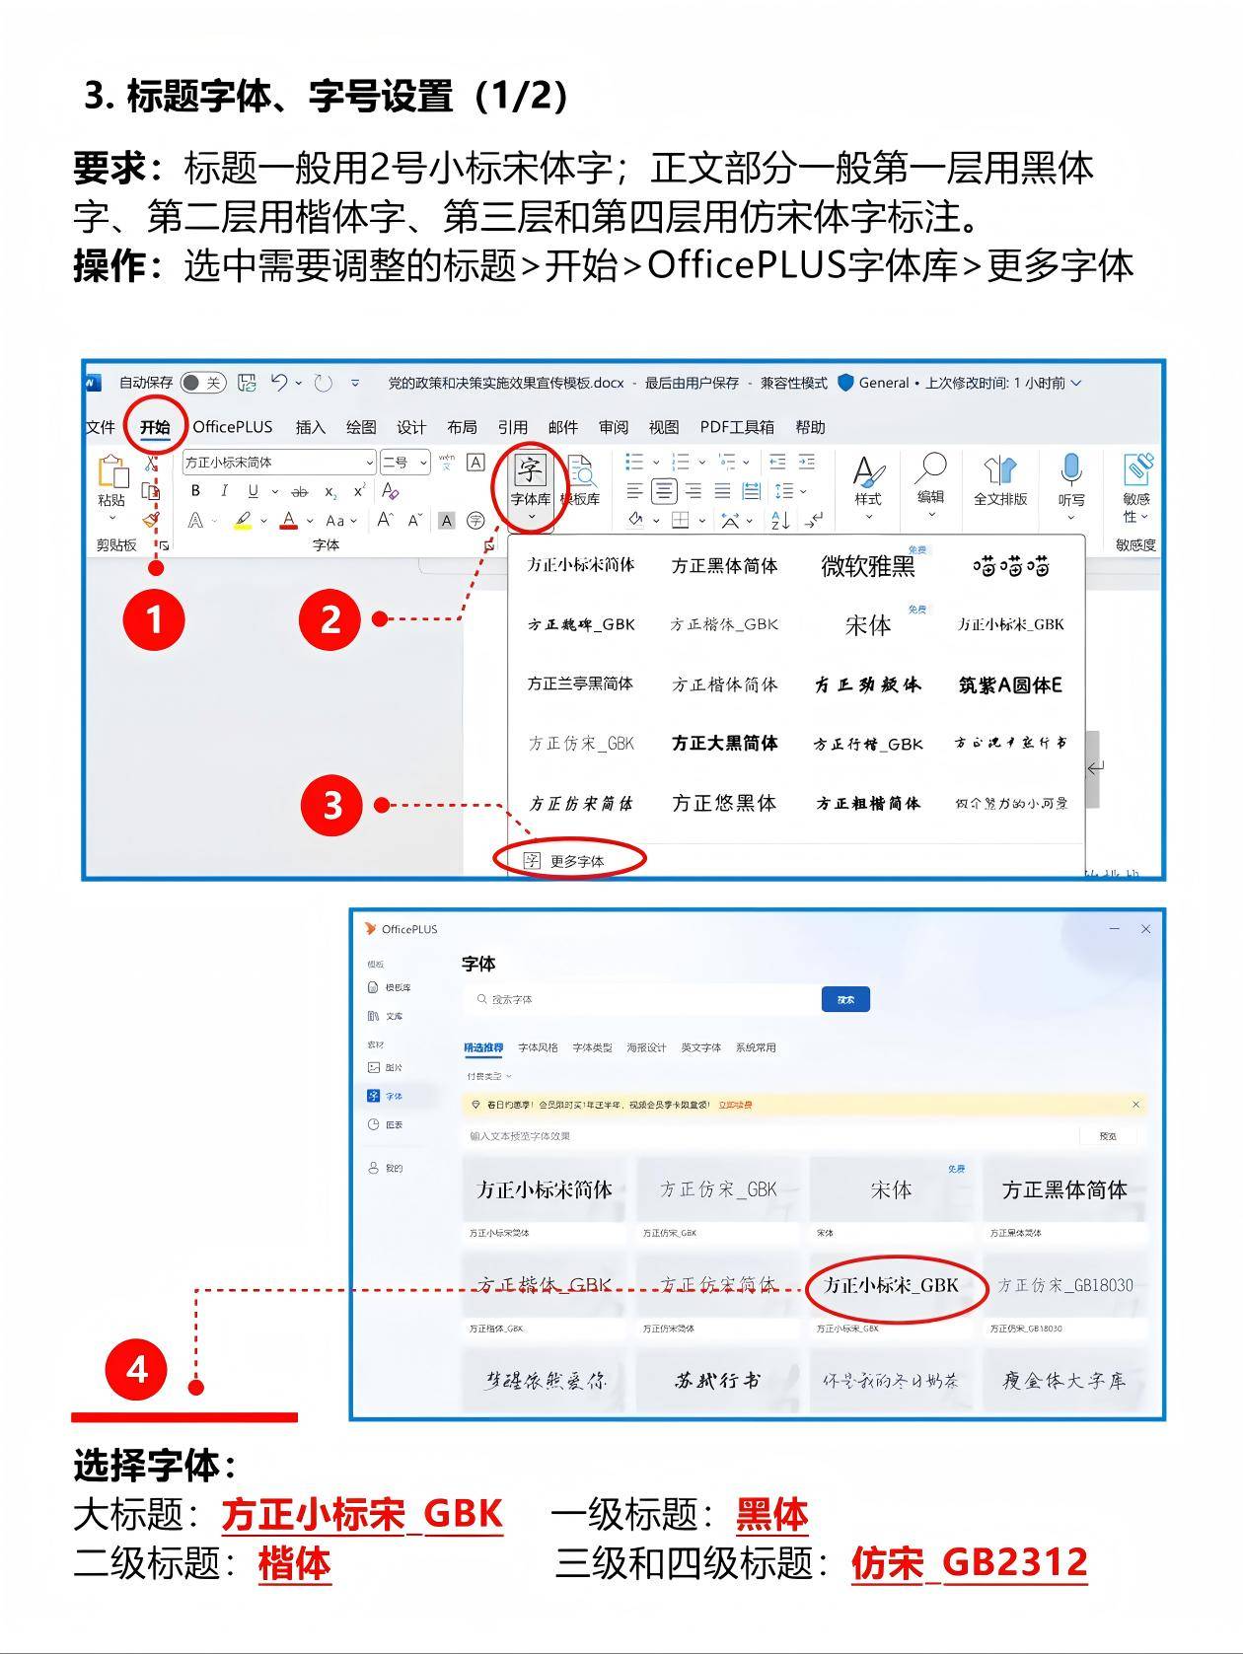Image resolution: width=1243 pixels, height=1654 pixels.
Task: Click the Italic I formatting icon
Action: [x=224, y=491]
